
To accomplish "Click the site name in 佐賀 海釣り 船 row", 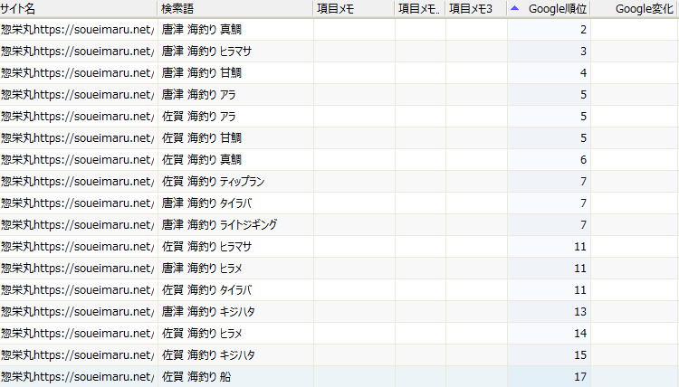I will coord(78,377).
